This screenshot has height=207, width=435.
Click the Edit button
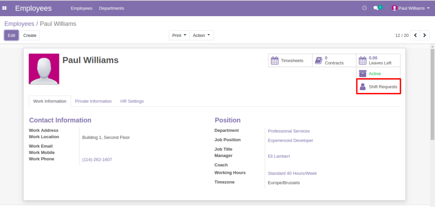[11, 36]
